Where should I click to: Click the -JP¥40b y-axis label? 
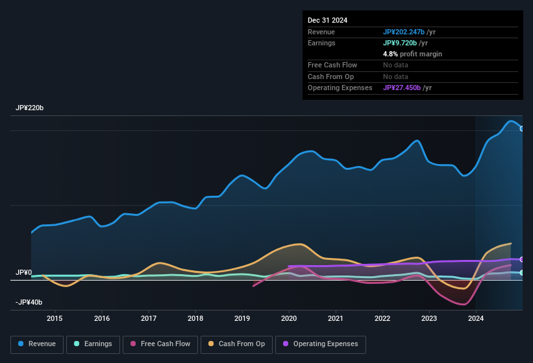(x=29, y=302)
